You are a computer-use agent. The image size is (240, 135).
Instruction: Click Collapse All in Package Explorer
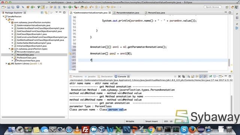[42, 13]
